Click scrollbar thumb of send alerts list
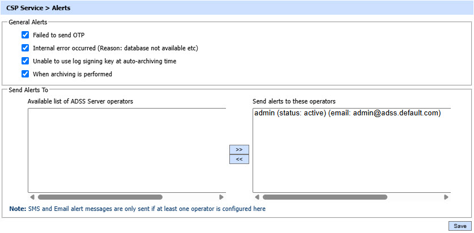 (x=324, y=197)
